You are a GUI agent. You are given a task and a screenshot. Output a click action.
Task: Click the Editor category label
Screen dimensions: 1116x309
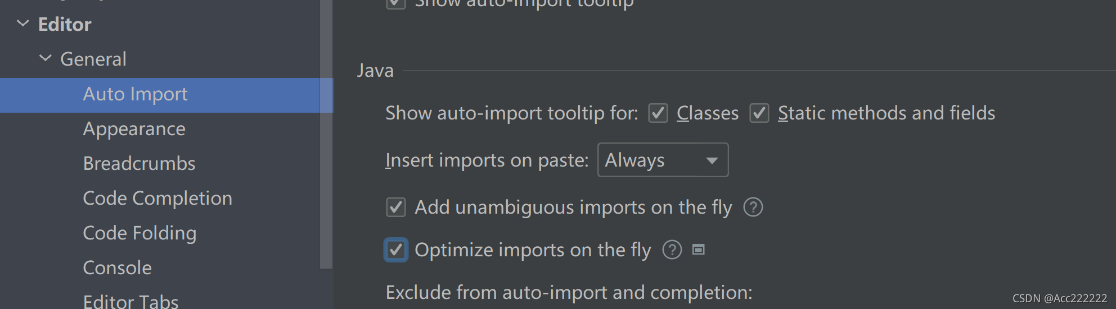pos(65,24)
